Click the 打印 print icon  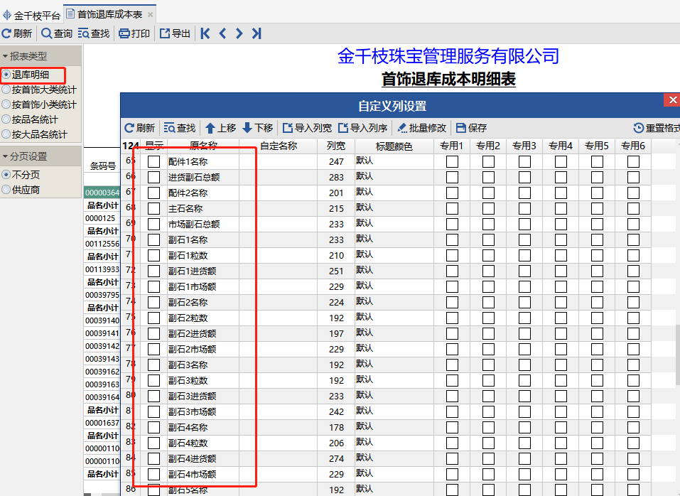pos(124,33)
